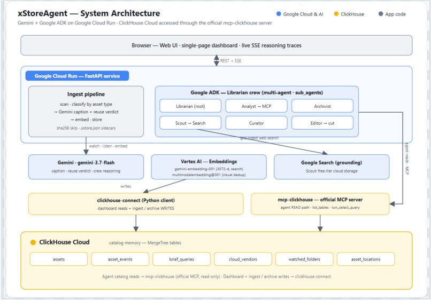Click 'multimodalembedding@001 (visual dedup)' text
Viewport: 431px width, 300px height.
tap(209, 175)
